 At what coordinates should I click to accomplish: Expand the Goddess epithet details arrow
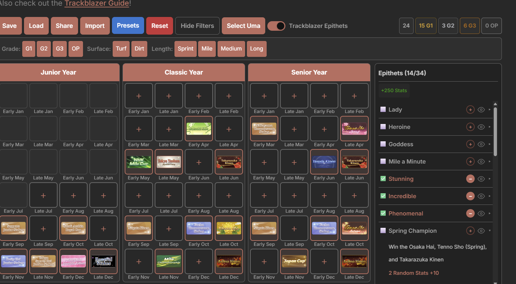click(x=490, y=144)
